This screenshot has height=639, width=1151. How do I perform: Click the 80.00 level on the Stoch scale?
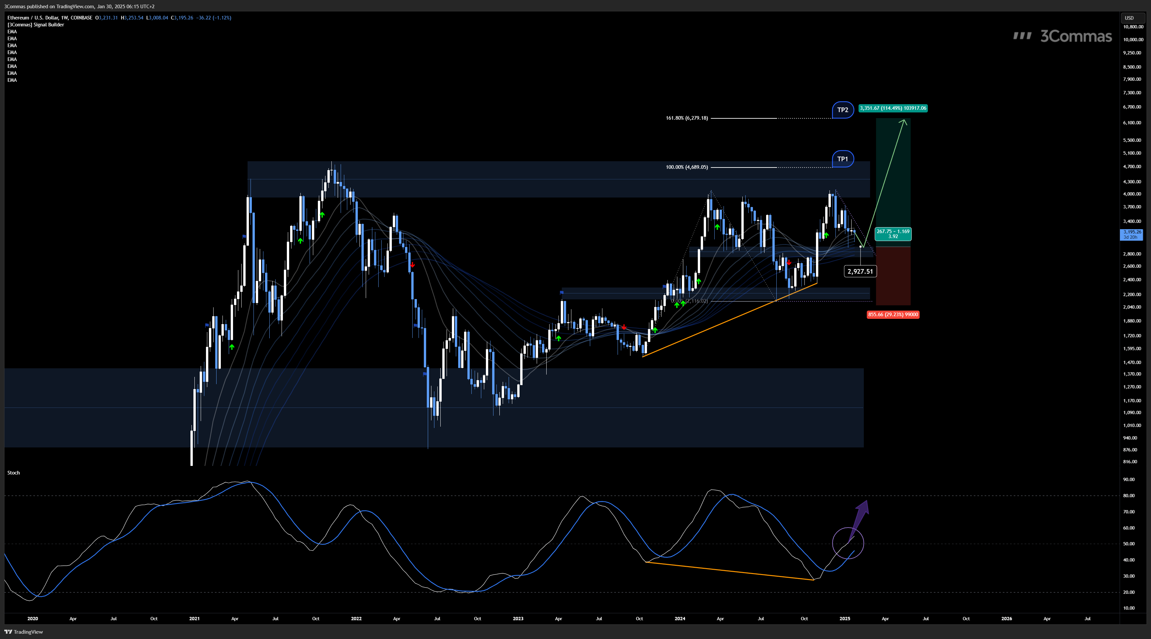(1129, 495)
